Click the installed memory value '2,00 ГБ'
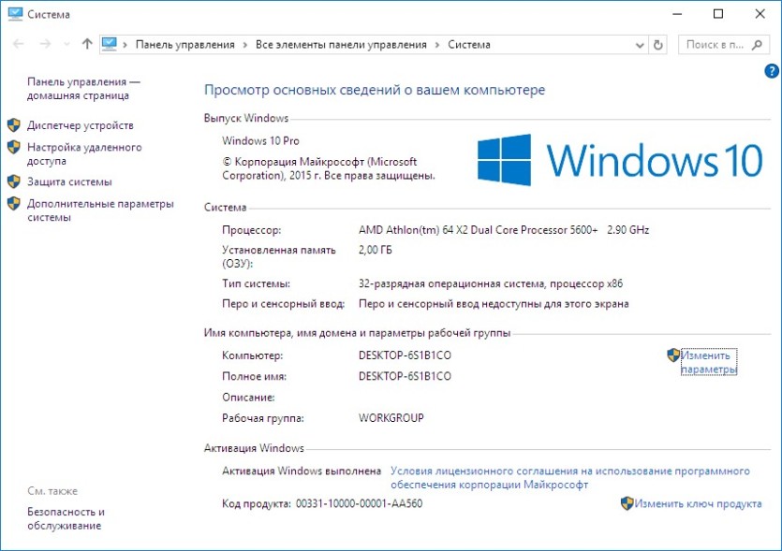This screenshot has width=782, height=551. [x=375, y=250]
